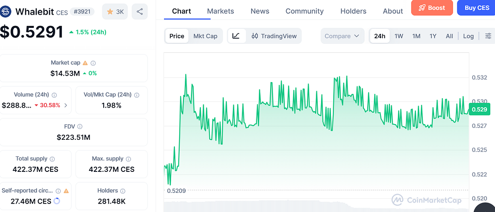Viewport: 495px width, 212px height.
Task: Click the $14.53M market cap value
Action: pos(65,74)
